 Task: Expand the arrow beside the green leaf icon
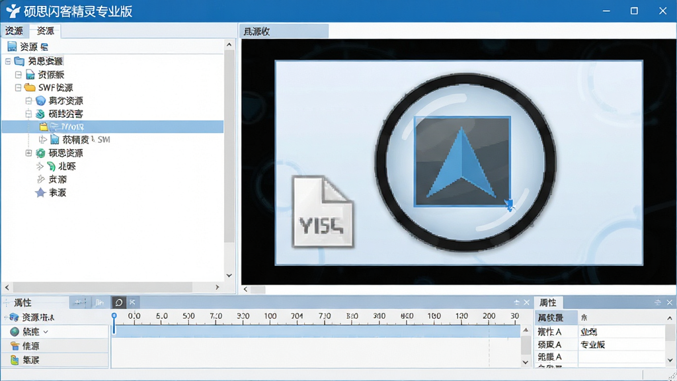point(40,166)
